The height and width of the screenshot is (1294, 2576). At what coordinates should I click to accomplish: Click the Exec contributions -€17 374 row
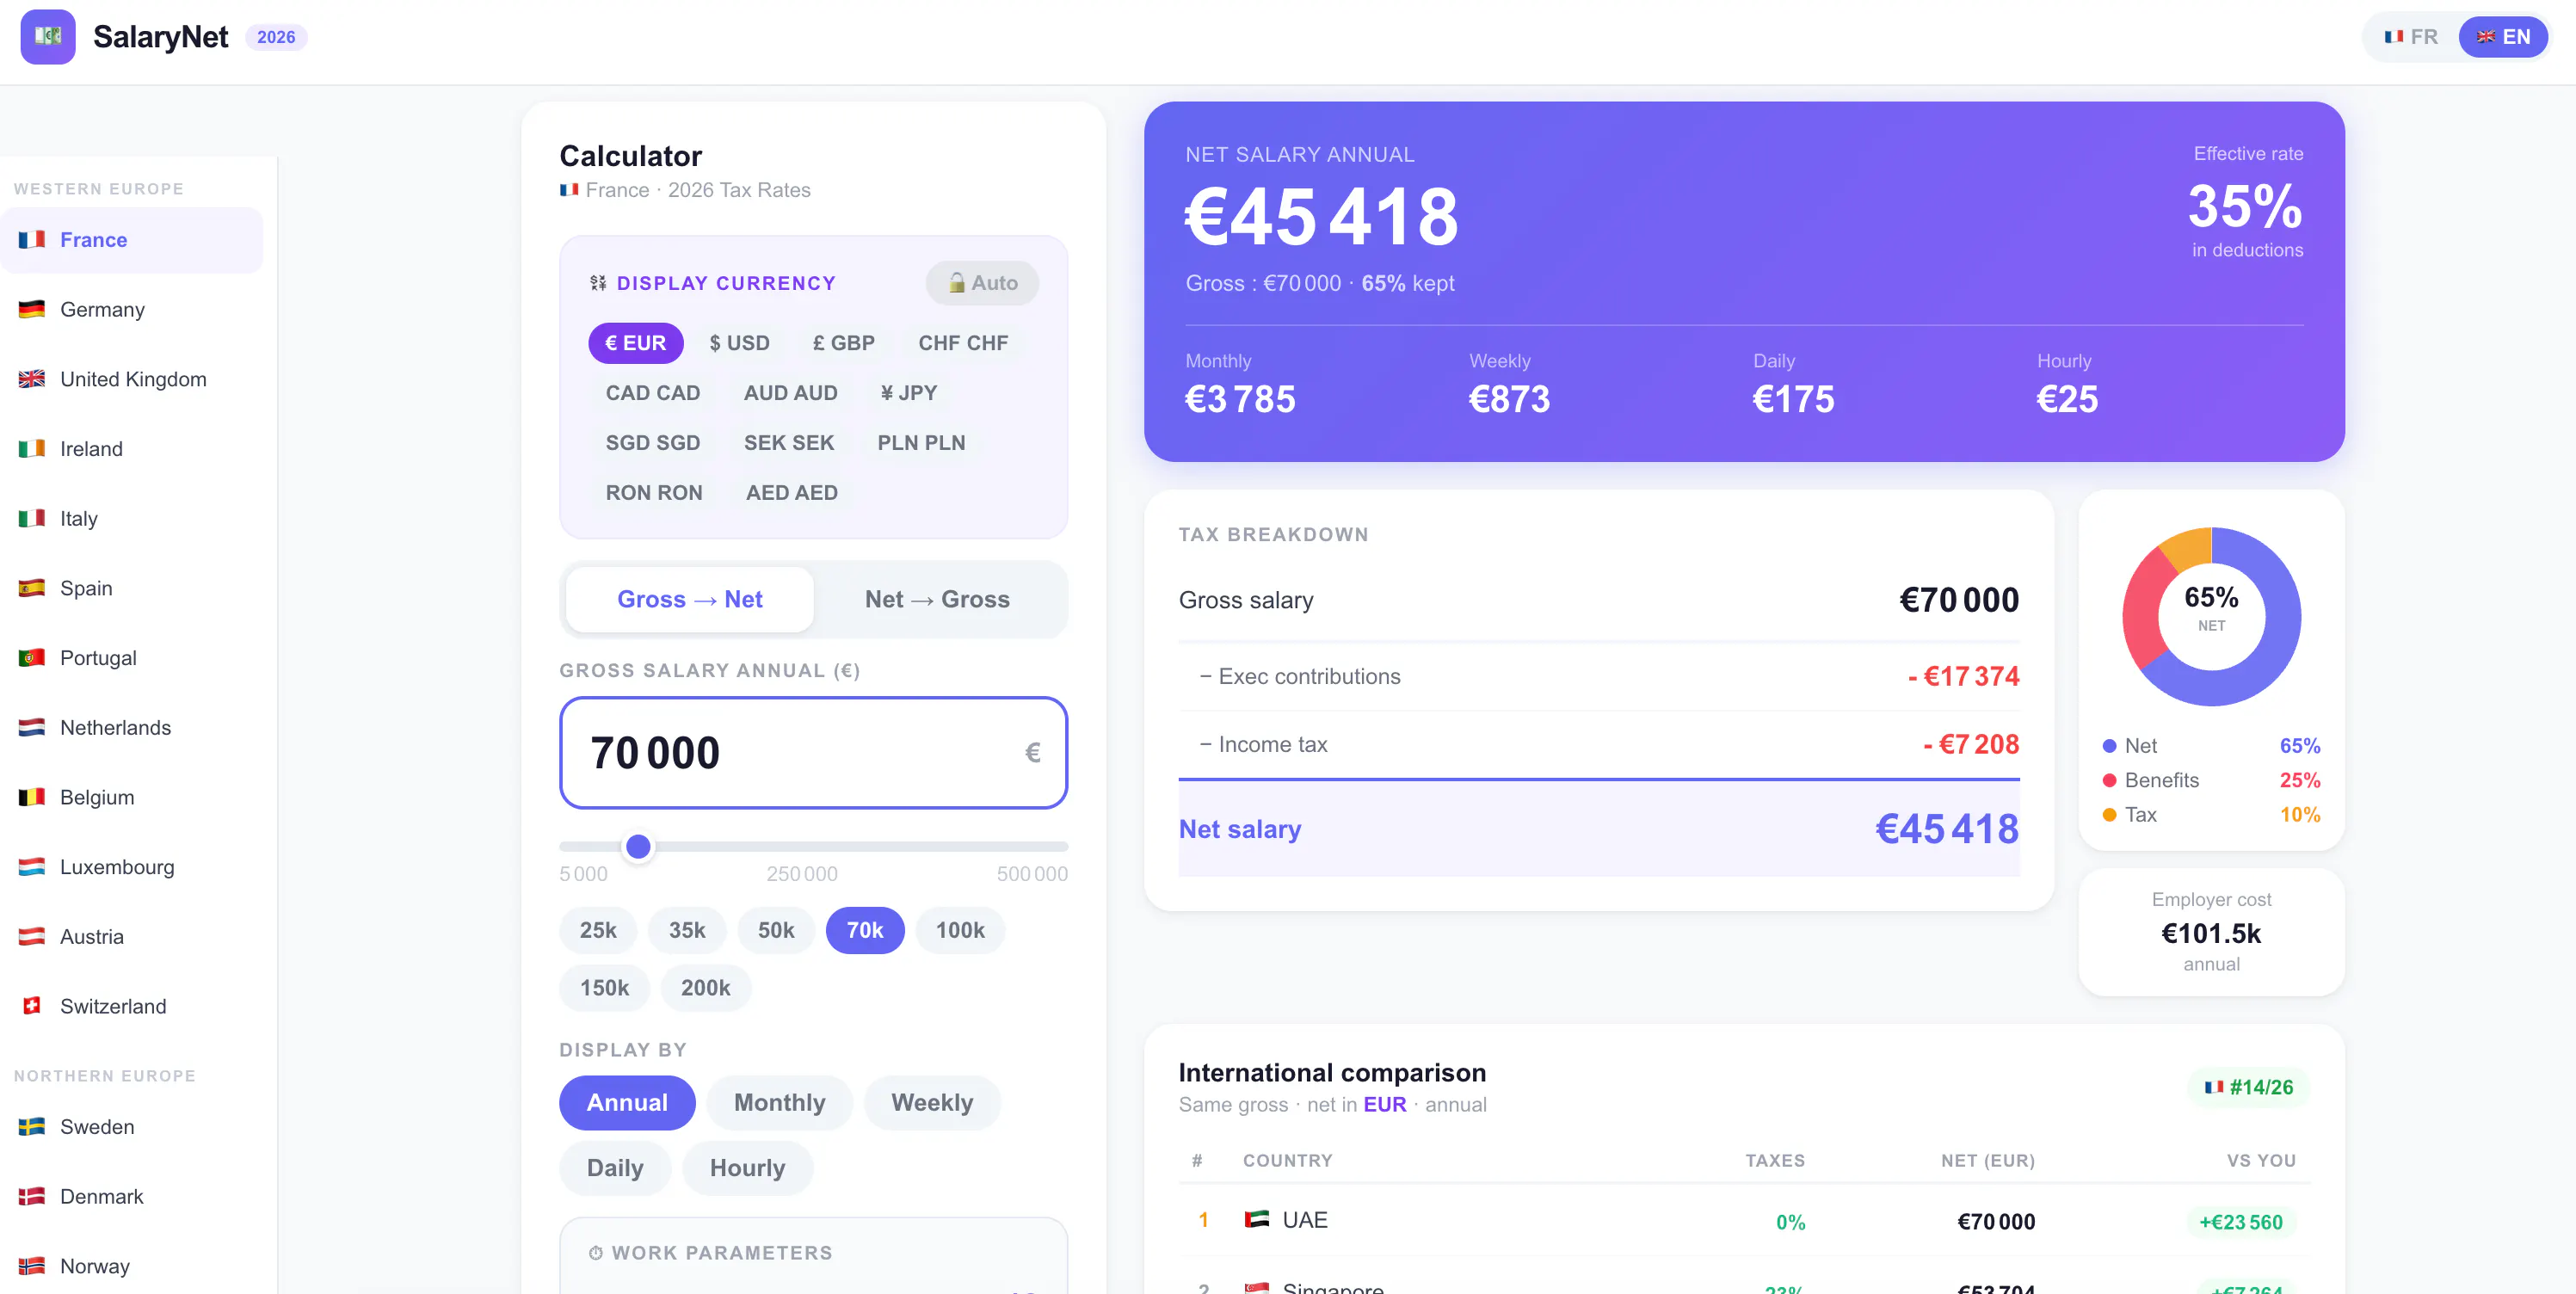pos(1598,677)
